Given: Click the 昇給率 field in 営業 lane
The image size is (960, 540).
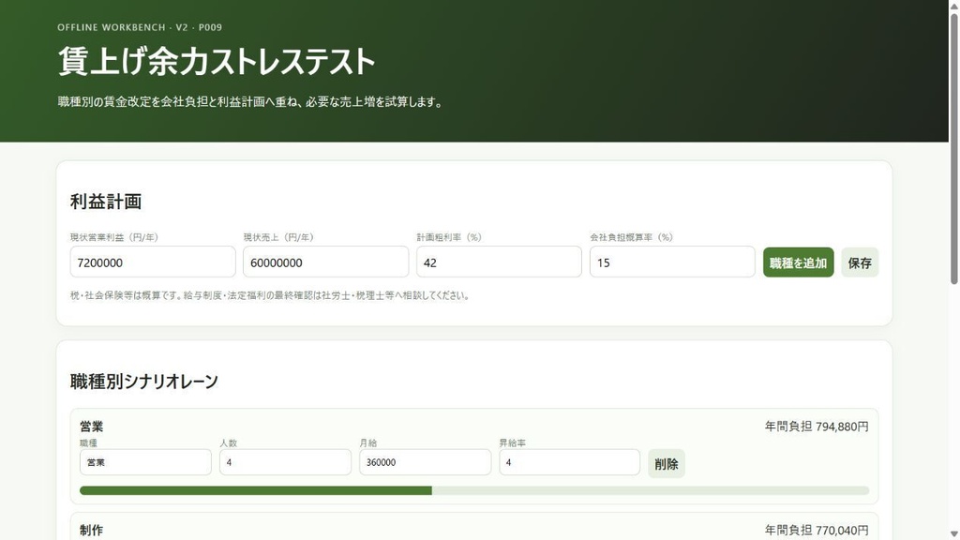Looking at the screenshot, I should click(569, 462).
